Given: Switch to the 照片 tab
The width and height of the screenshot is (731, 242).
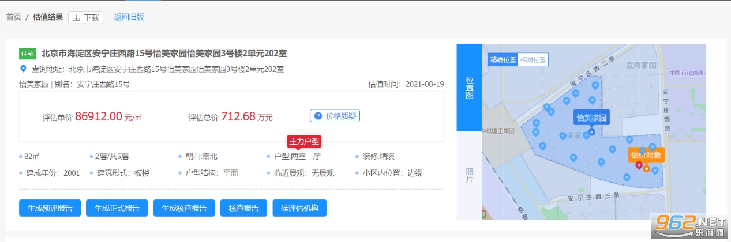Looking at the screenshot, I should click(468, 175).
